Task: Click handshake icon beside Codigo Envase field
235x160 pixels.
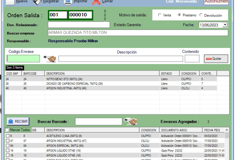Action: tap(50, 59)
